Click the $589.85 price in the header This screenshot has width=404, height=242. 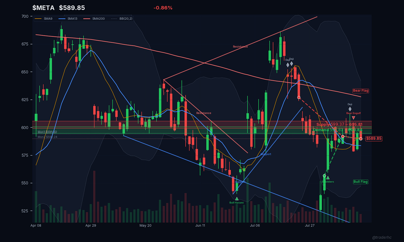[72, 8]
